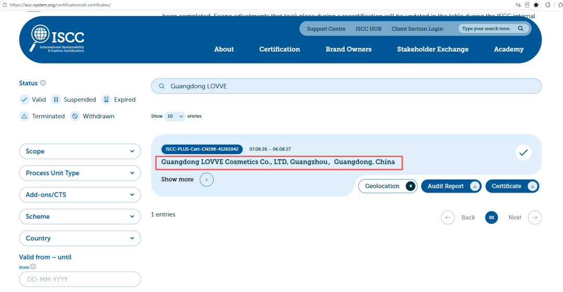Click the browser translate icon
This screenshot has height=292, width=563.
(518, 5)
